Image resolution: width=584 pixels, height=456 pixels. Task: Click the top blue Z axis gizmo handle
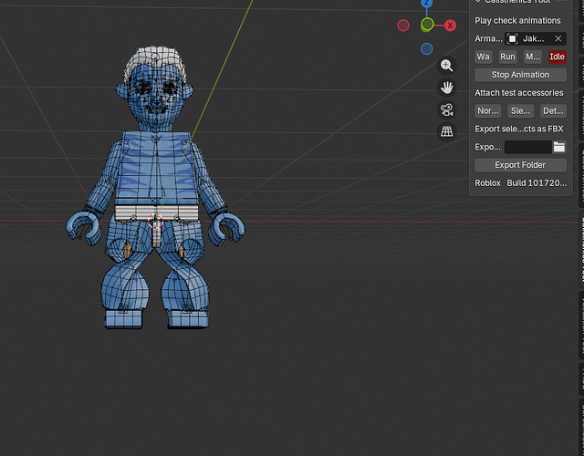point(426,3)
